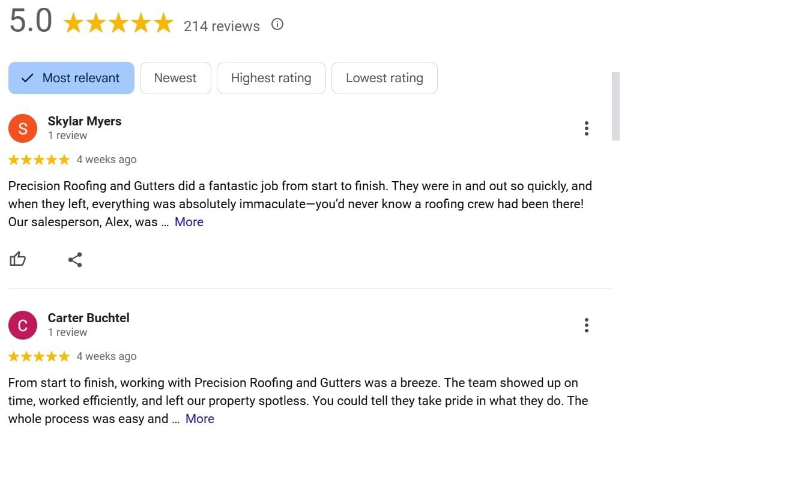The height and width of the screenshot is (504, 807).
Task: Share Skylar Myers' review
Action: point(75,260)
